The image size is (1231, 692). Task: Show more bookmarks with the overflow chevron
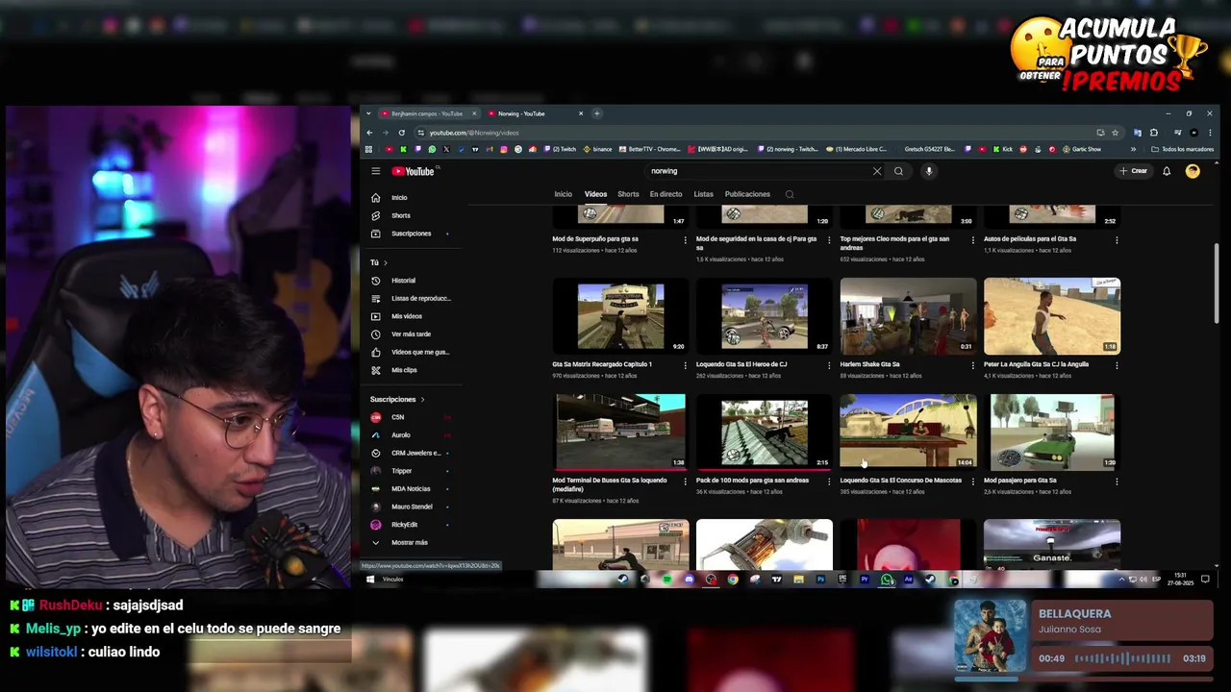(1133, 149)
